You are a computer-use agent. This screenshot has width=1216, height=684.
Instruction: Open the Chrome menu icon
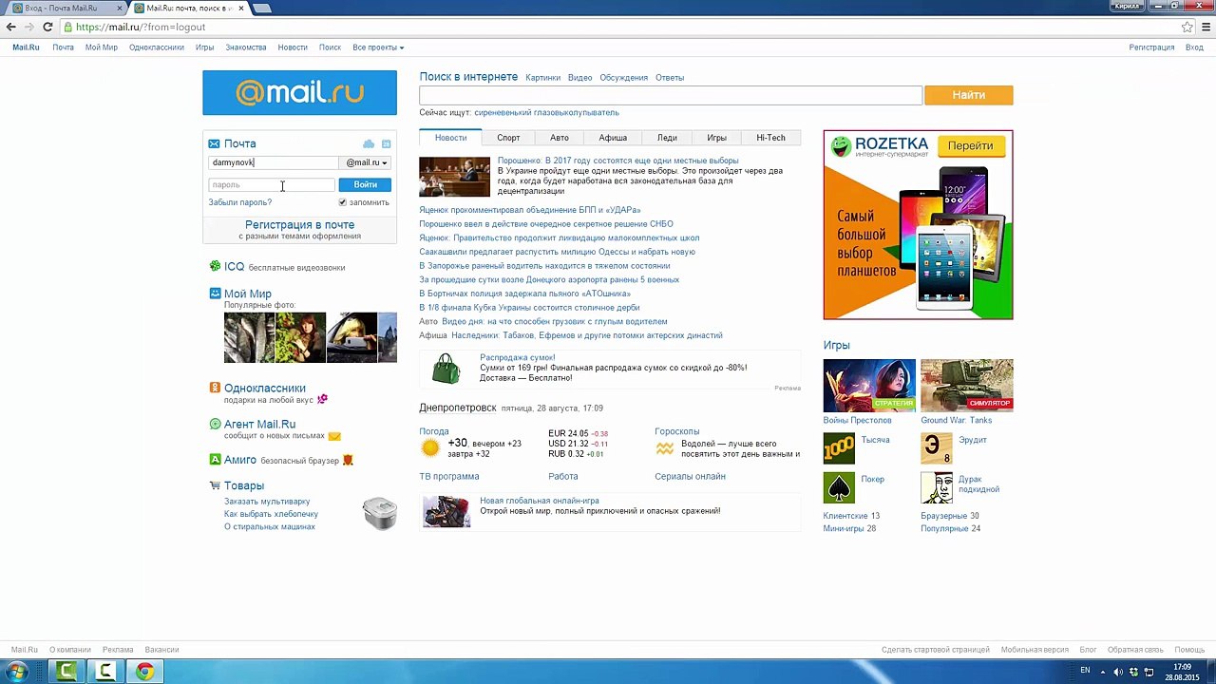(1205, 28)
